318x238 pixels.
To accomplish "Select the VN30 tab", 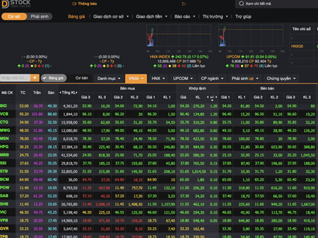I will 136,78.
